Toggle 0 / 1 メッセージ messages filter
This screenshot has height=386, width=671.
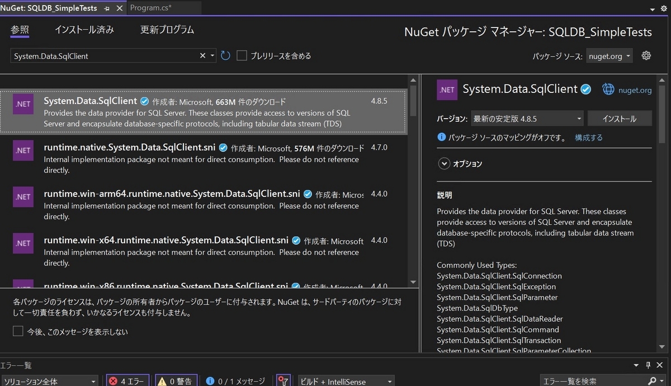point(235,381)
